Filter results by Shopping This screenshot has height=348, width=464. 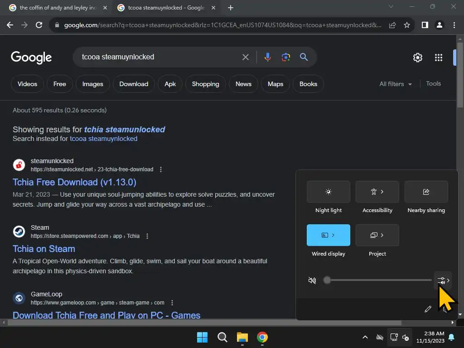point(205,84)
